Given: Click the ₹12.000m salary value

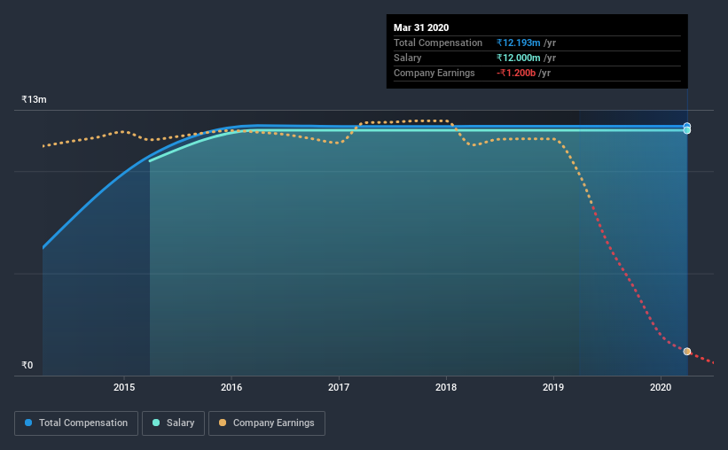Looking at the screenshot, I should click(x=518, y=58).
